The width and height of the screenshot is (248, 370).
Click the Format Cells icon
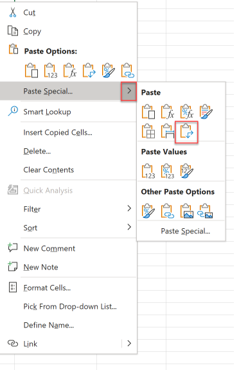13,287
